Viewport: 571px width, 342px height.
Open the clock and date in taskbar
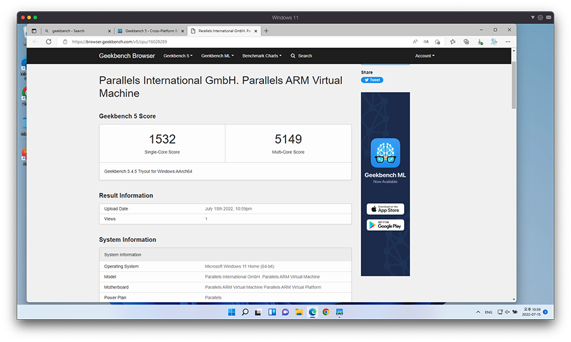[x=531, y=312]
